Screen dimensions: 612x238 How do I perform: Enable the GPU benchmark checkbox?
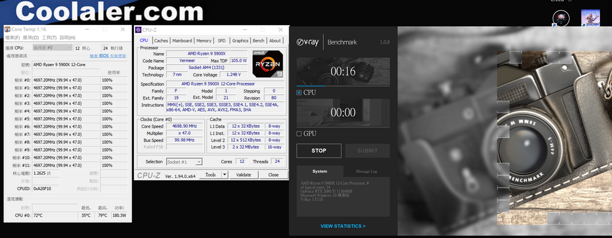299,134
